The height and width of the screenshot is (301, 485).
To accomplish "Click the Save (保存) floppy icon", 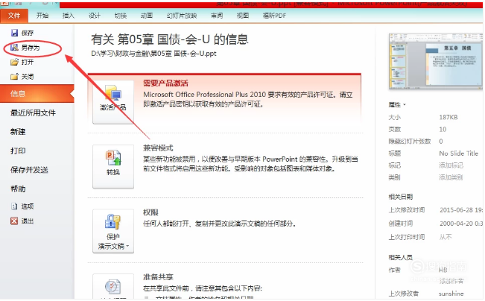I will pos(15,33).
